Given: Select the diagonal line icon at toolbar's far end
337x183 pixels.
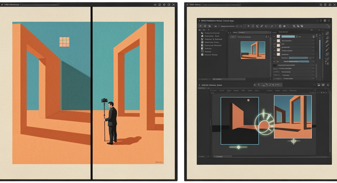Looking at the screenshot, I should tap(328, 26).
